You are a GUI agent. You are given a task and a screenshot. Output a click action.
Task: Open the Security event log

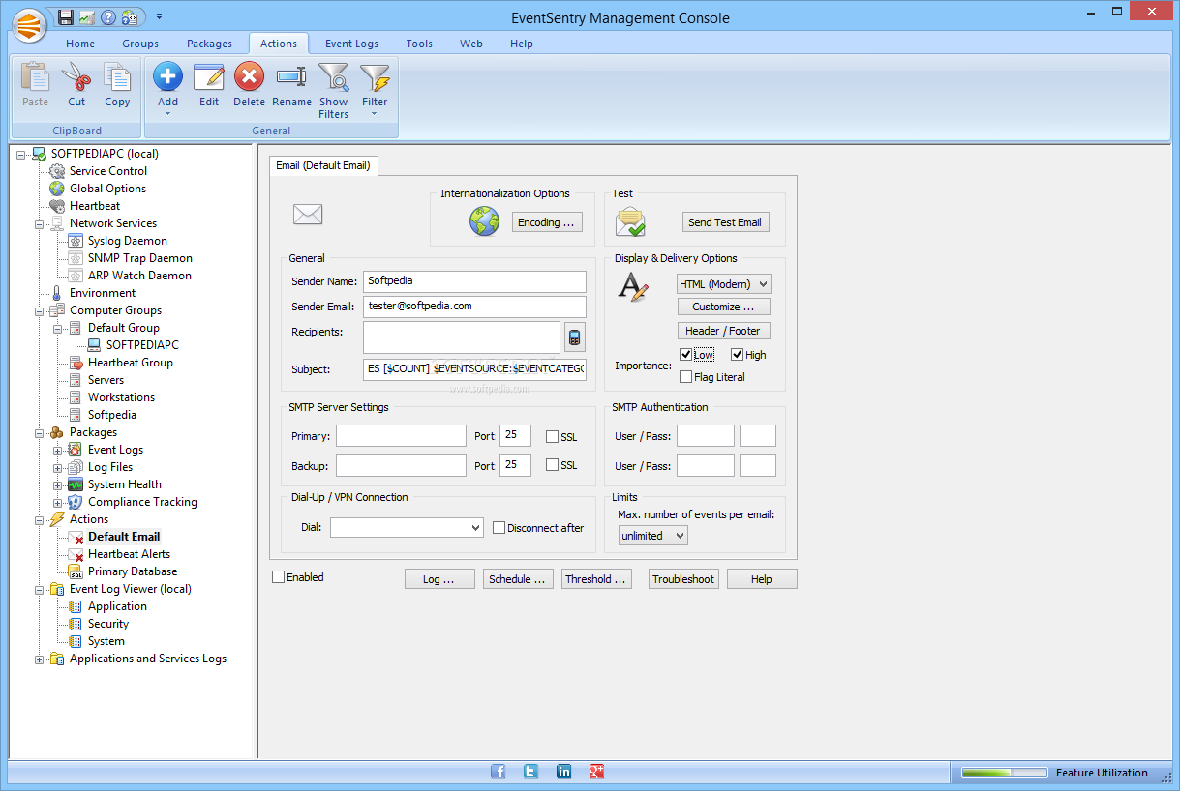tap(108, 624)
